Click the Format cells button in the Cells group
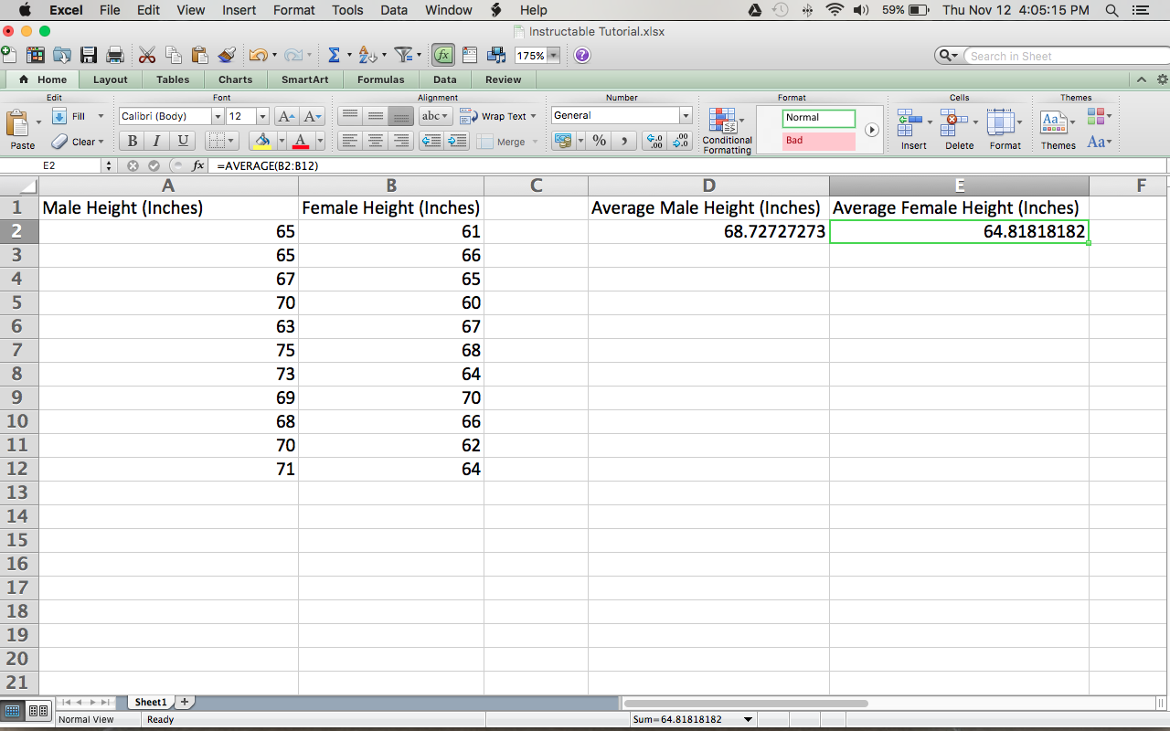 [1005, 130]
